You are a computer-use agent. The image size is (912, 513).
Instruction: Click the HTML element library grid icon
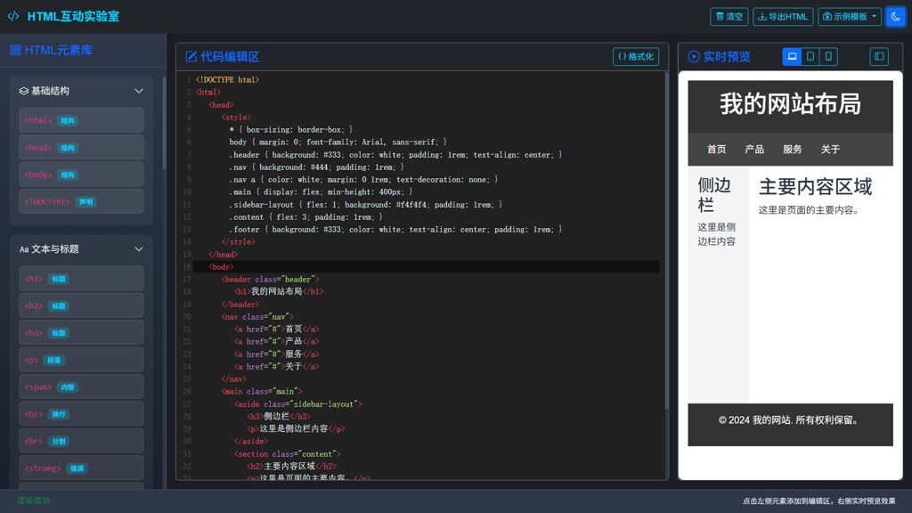coord(15,51)
